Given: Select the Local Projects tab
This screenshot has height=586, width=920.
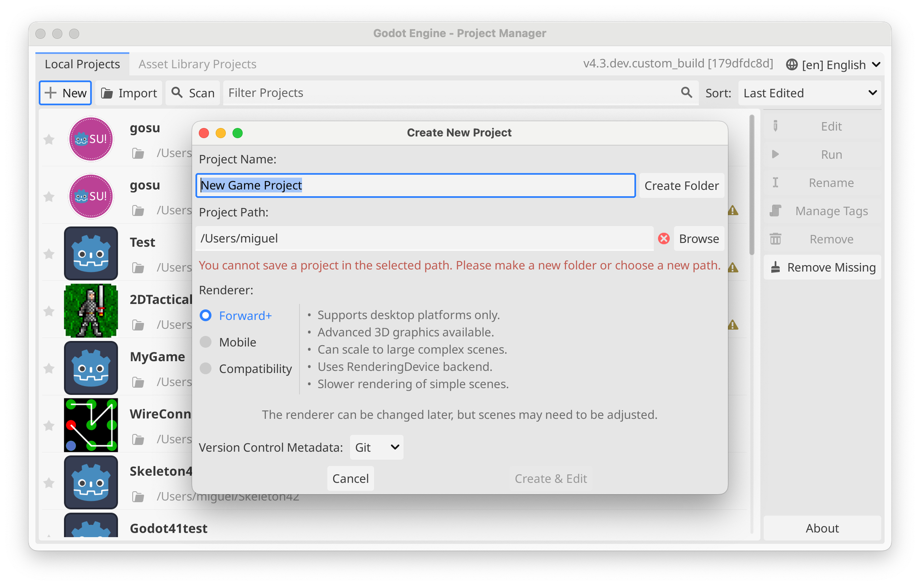Looking at the screenshot, I should coord(82,64).
